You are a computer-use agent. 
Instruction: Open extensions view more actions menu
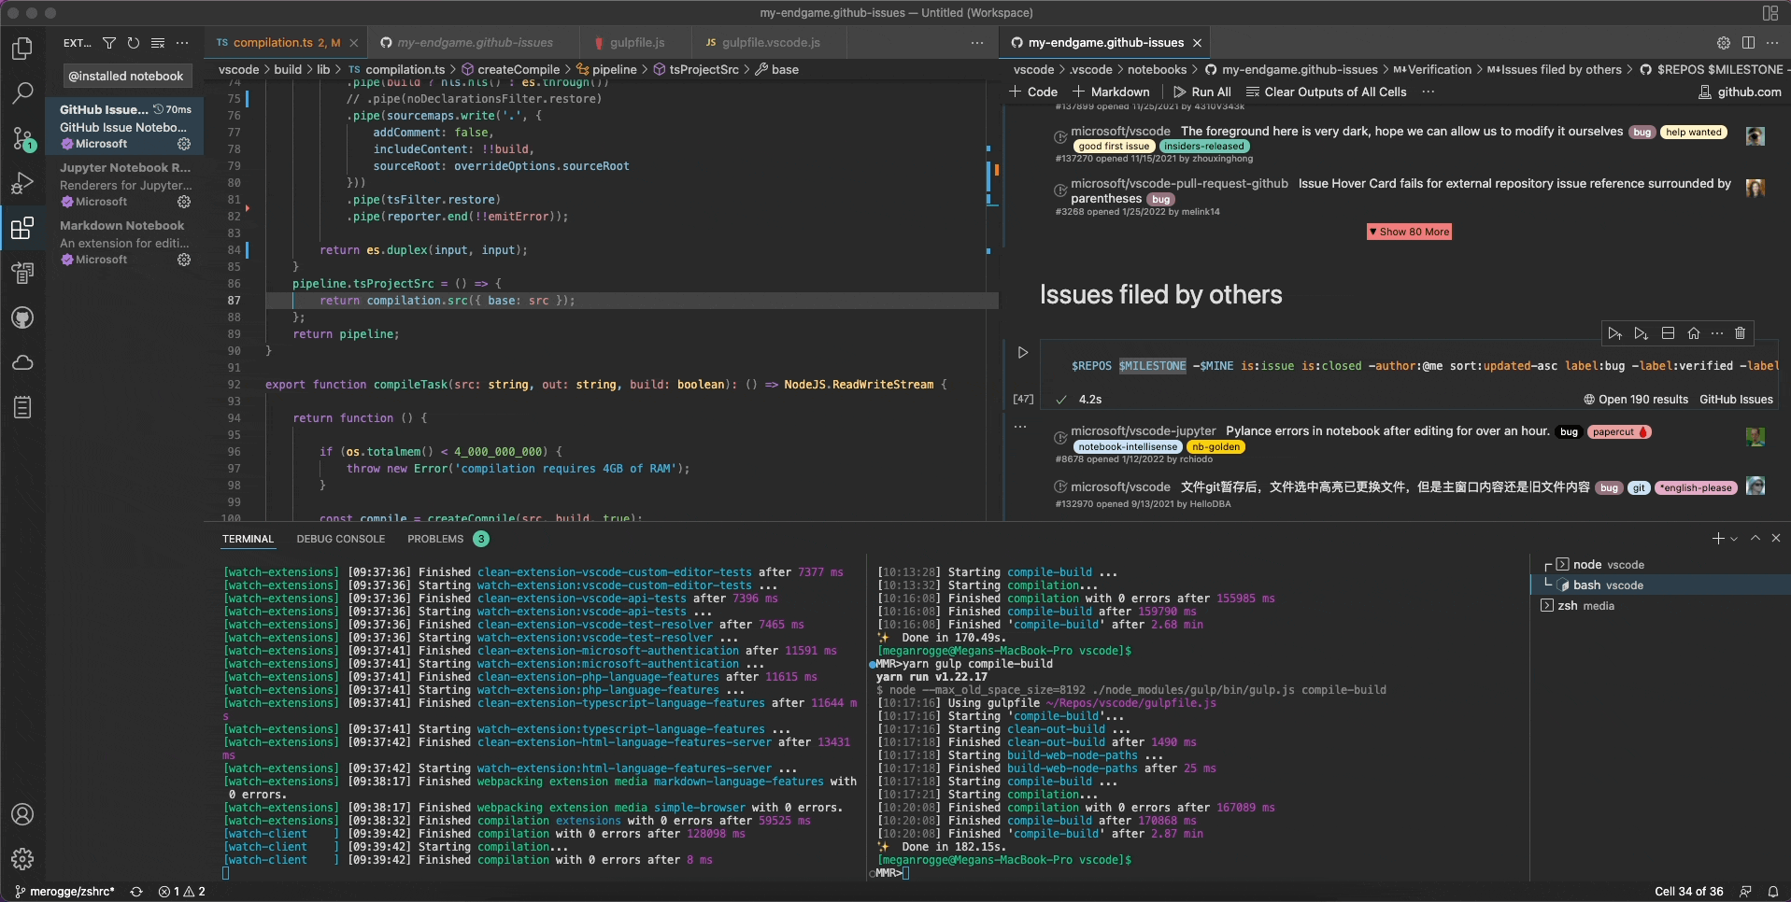tap(182, 43)
